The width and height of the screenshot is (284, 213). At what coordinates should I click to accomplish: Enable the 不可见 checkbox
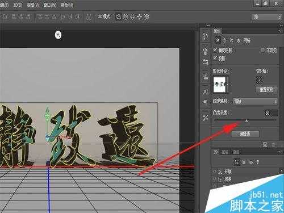pyautogui.click(x=263, y=50)
